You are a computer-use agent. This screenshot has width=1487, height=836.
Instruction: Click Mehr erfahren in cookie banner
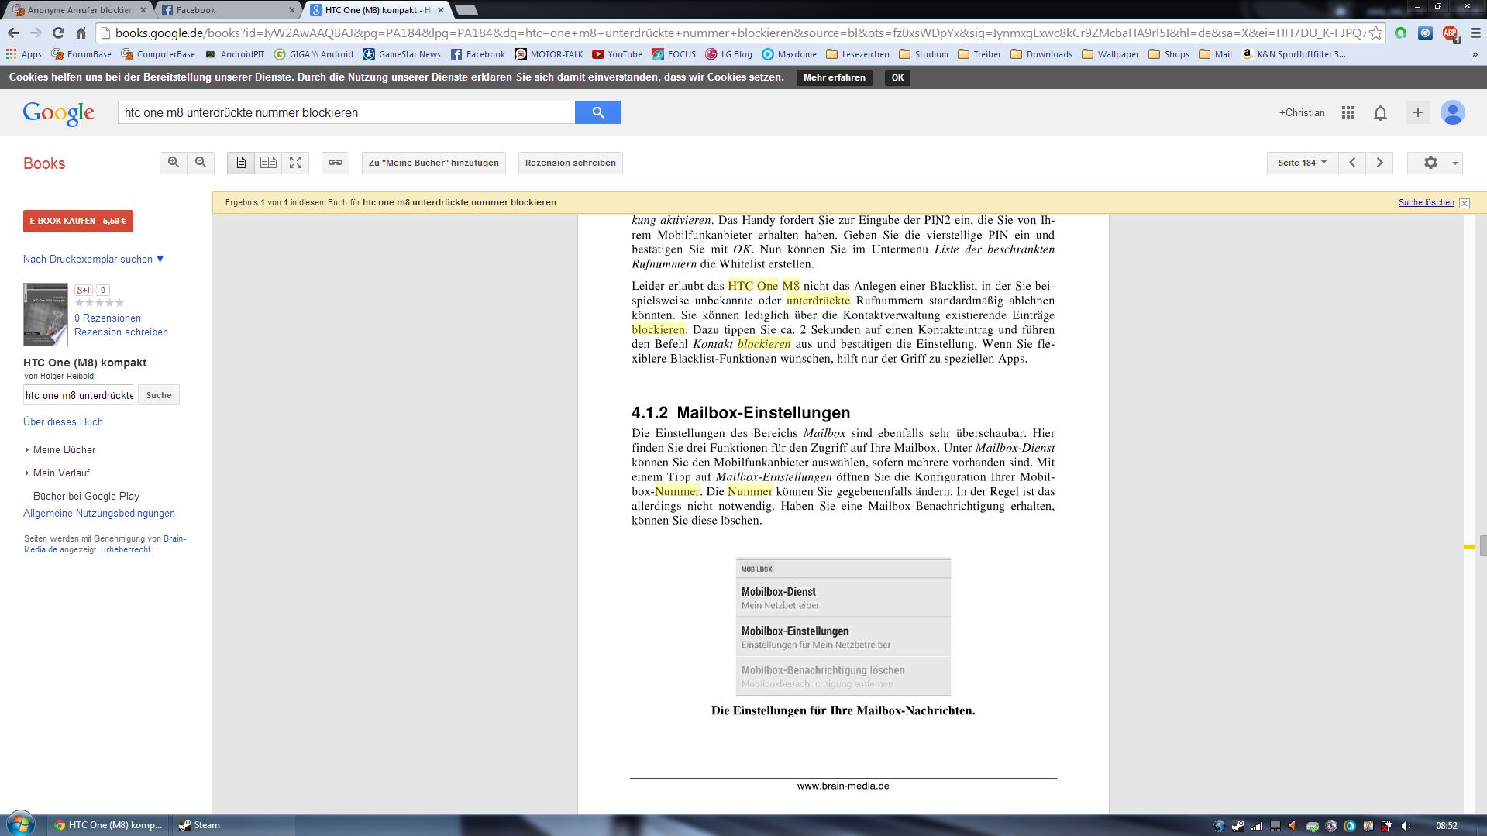(835, 77)
